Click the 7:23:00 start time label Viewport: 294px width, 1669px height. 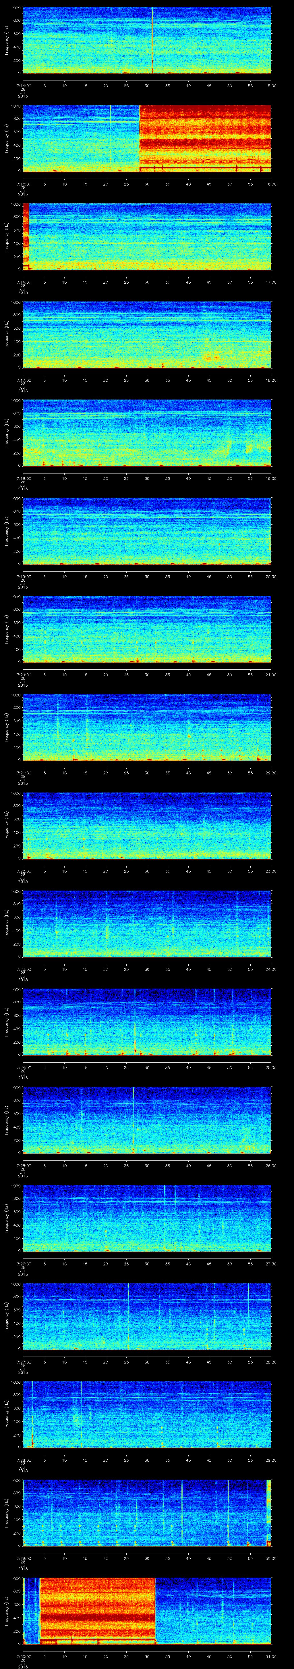tap(23, 969)
